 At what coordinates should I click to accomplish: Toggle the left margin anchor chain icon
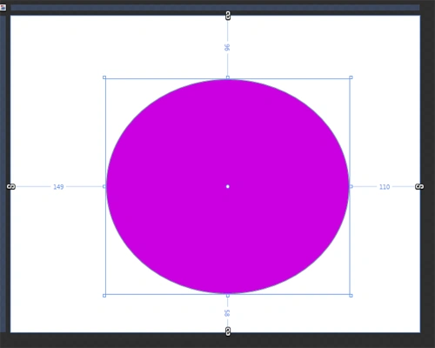click(11, 186)
